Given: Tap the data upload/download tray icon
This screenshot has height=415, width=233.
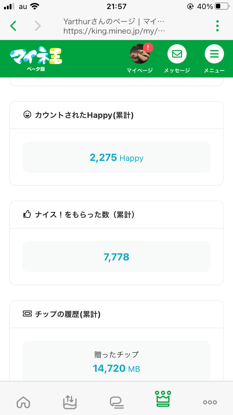Looking at the screenshot, I should coord(70,402).
